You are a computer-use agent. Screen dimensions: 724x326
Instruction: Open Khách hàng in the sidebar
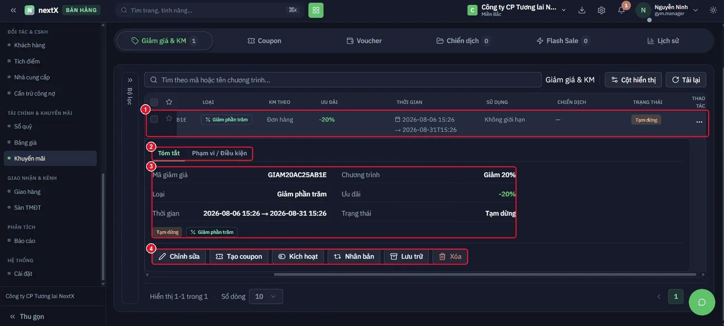(x=29, y=45)
